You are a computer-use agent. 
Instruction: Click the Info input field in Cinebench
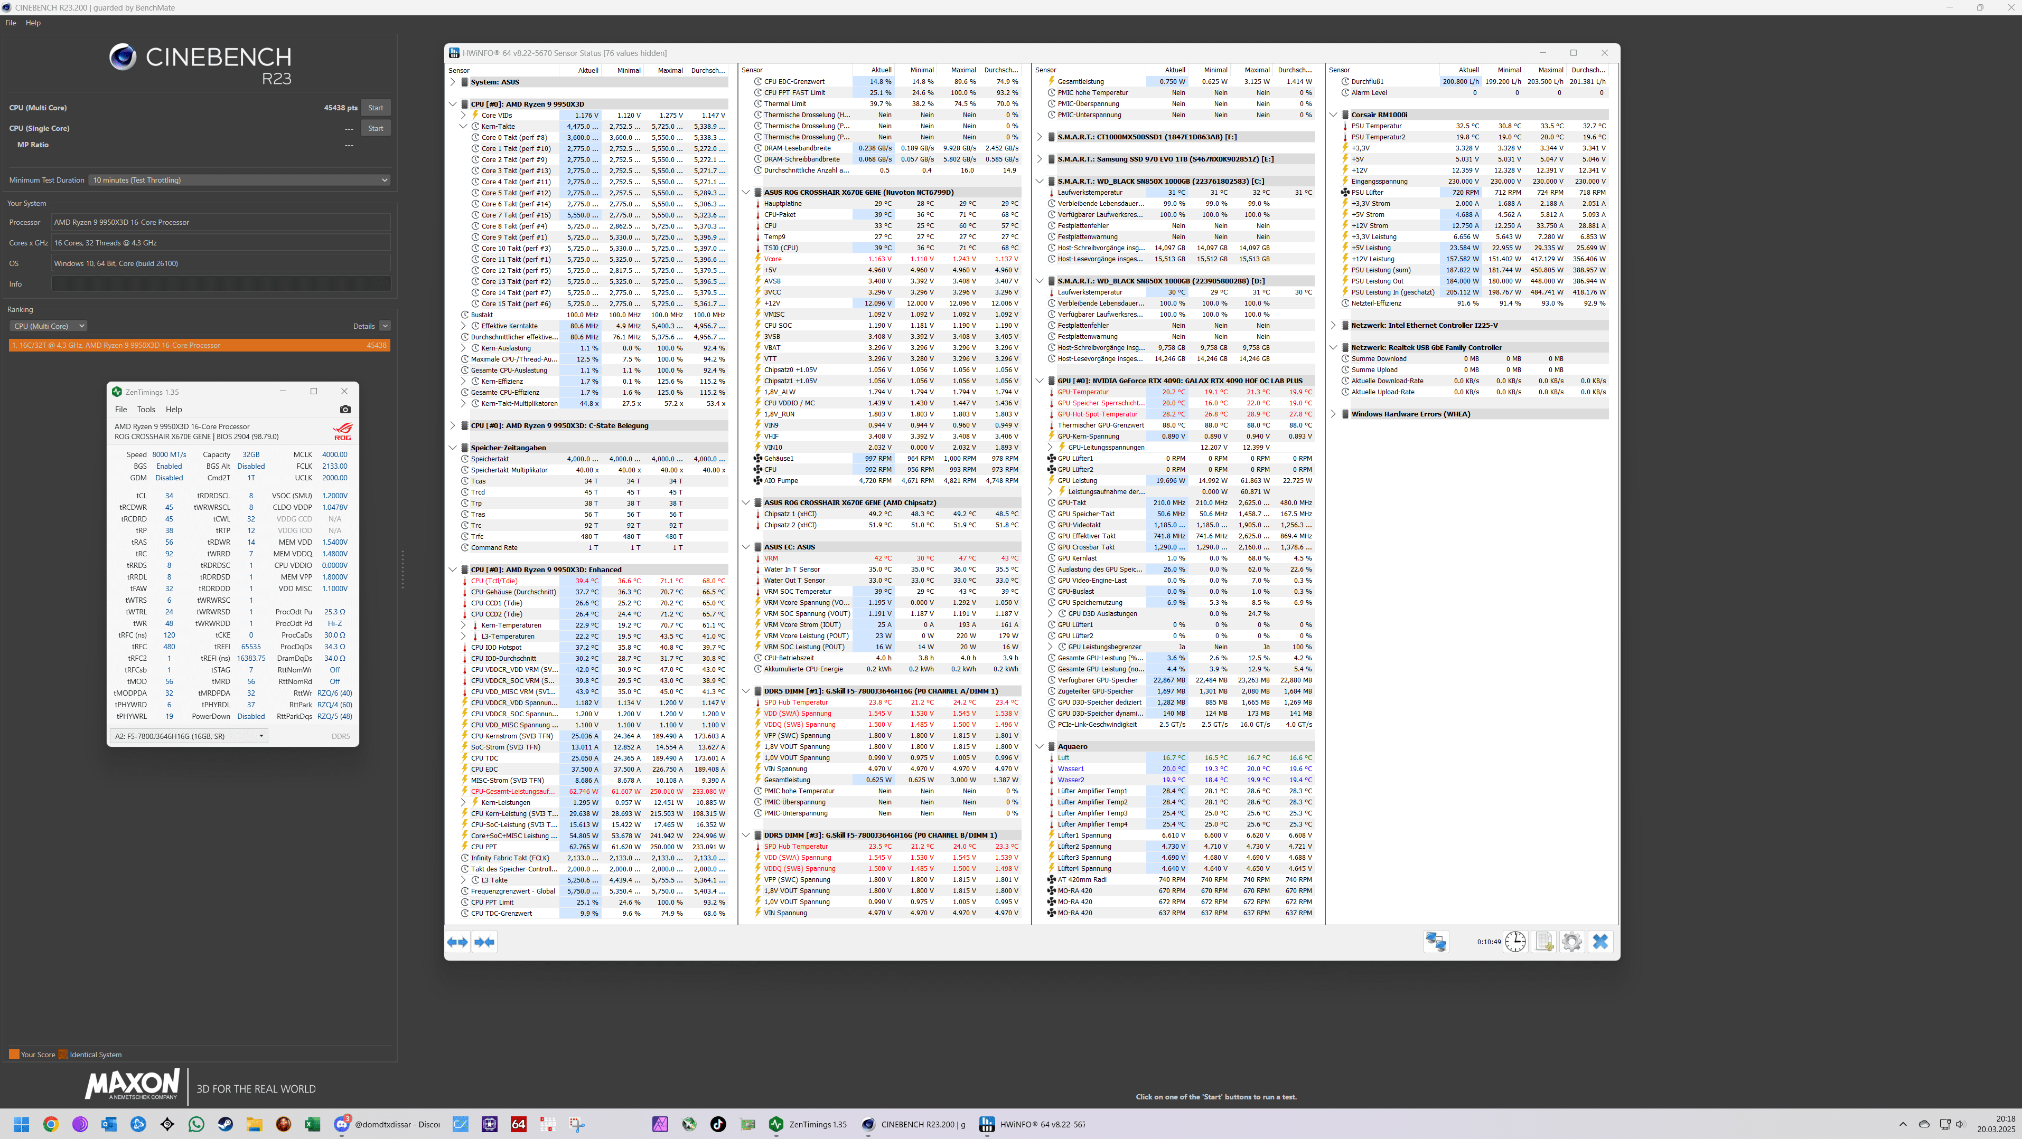pyautogui.click(x=221, y=284)
